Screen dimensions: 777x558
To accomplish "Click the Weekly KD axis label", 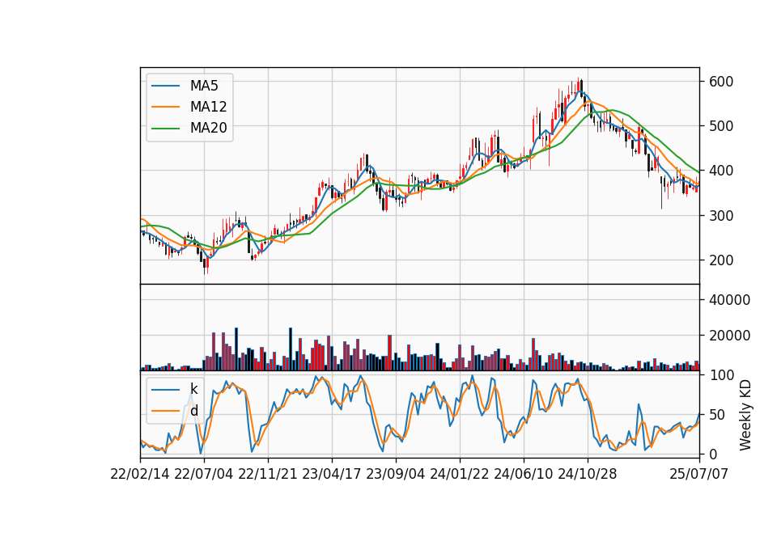I will pos(745,415).
